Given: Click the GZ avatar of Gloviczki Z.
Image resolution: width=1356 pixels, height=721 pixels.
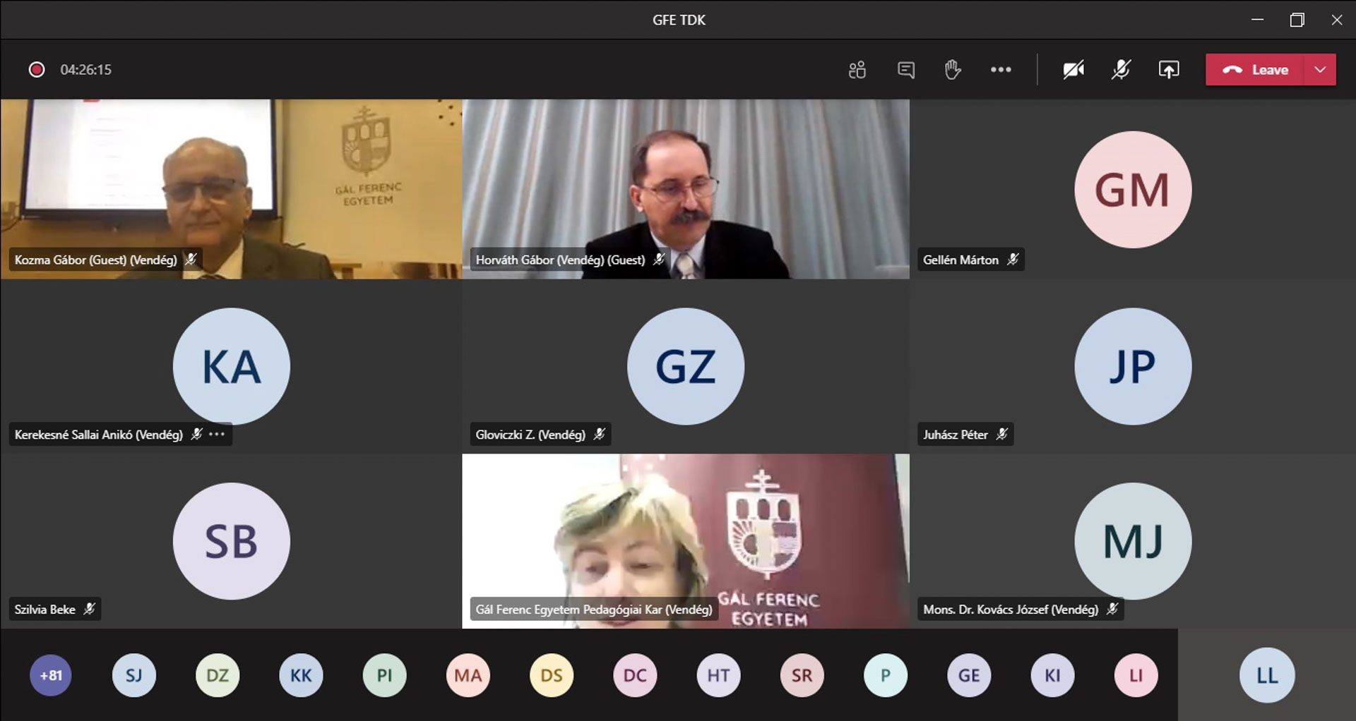Looking at the screenshot, I should click(685, 366).
